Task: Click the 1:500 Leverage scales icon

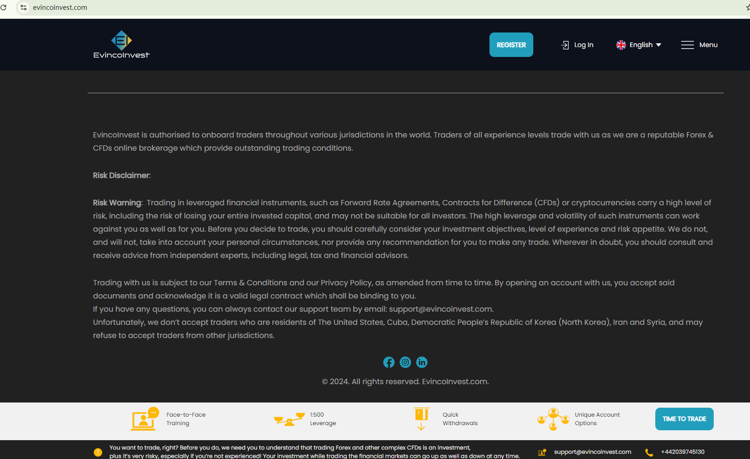Action: coord(289,419)
